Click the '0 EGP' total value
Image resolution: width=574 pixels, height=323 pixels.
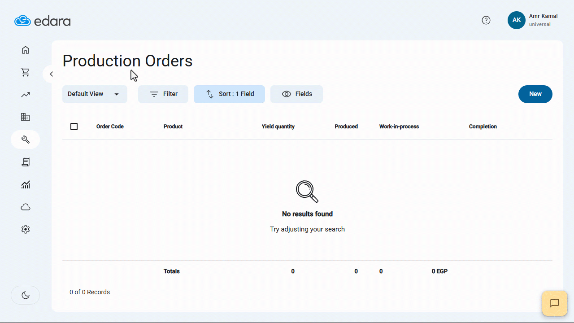pos(439,271)
